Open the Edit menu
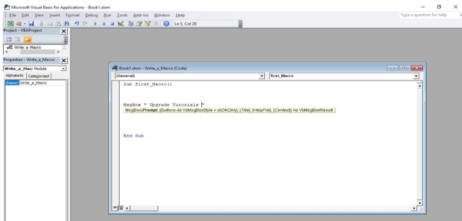462x221 pixels. (x=25, y=15)
